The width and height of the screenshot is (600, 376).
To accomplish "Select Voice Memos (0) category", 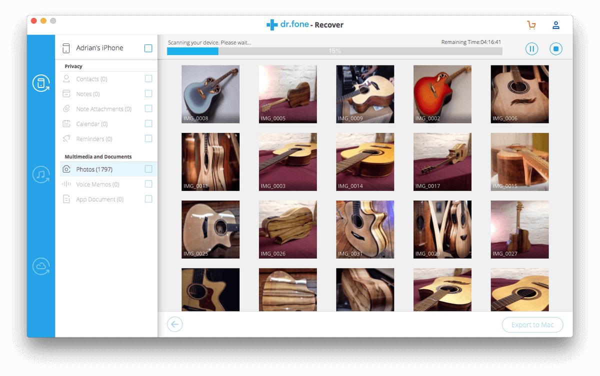I will coord(108,184).
